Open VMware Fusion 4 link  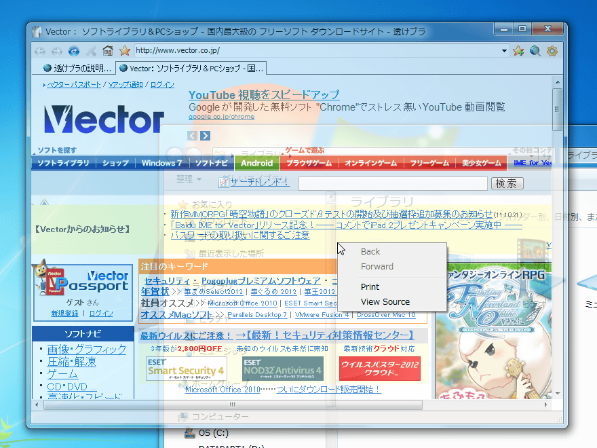click(x=322, y=315)
